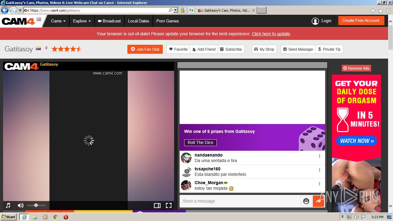393x221 pixels.
Task: Click the refresh page icon
Action: (x=191, y=10)
